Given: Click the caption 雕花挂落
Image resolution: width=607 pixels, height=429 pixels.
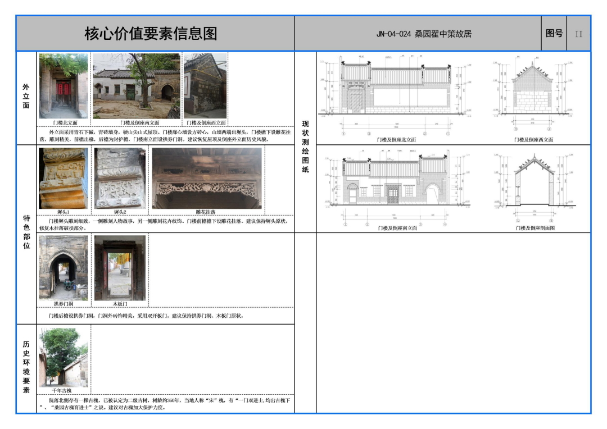Looking at the screenshot, I should click(205, 212).
